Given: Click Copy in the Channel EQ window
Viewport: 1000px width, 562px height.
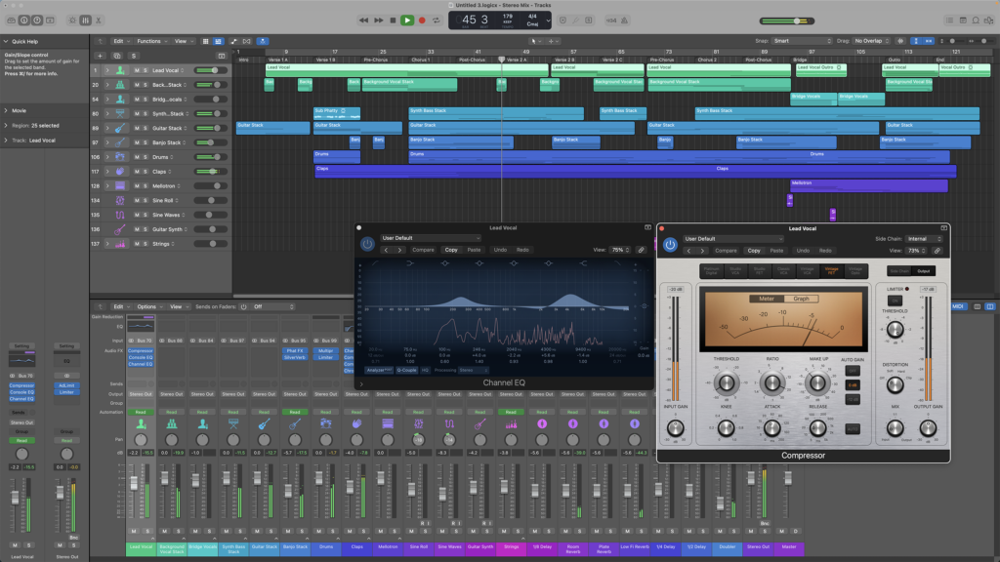Looking at the screenshot, I should [451, 250].
